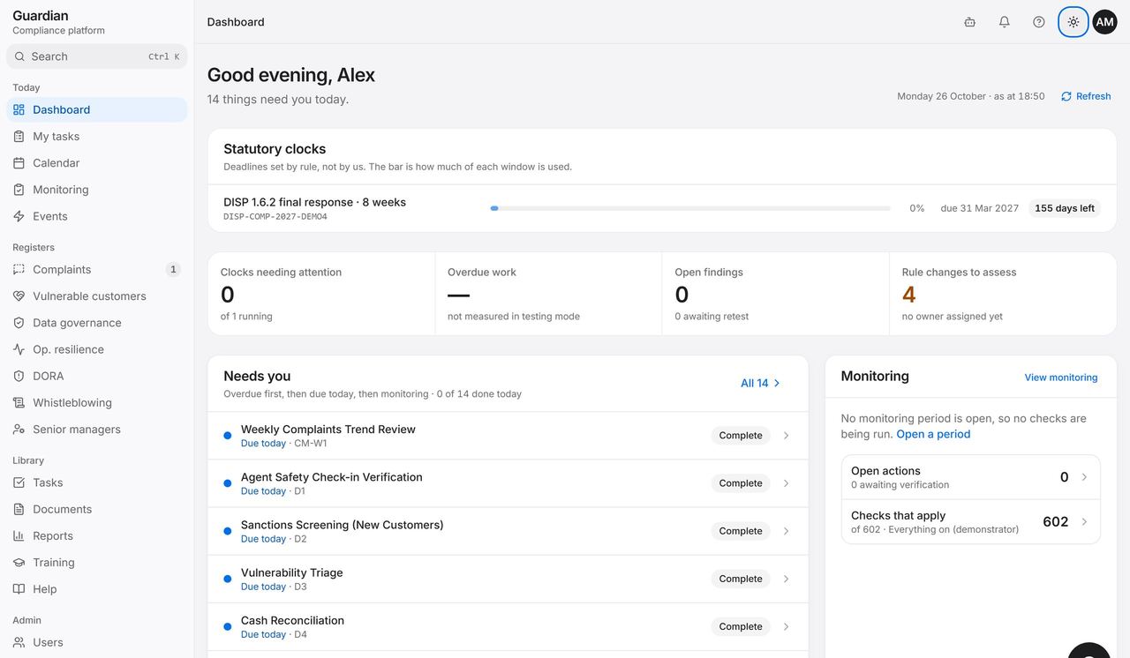The image size is (1130, 658).
Task: Click the Complaints count badge
Action: [173, 270]
